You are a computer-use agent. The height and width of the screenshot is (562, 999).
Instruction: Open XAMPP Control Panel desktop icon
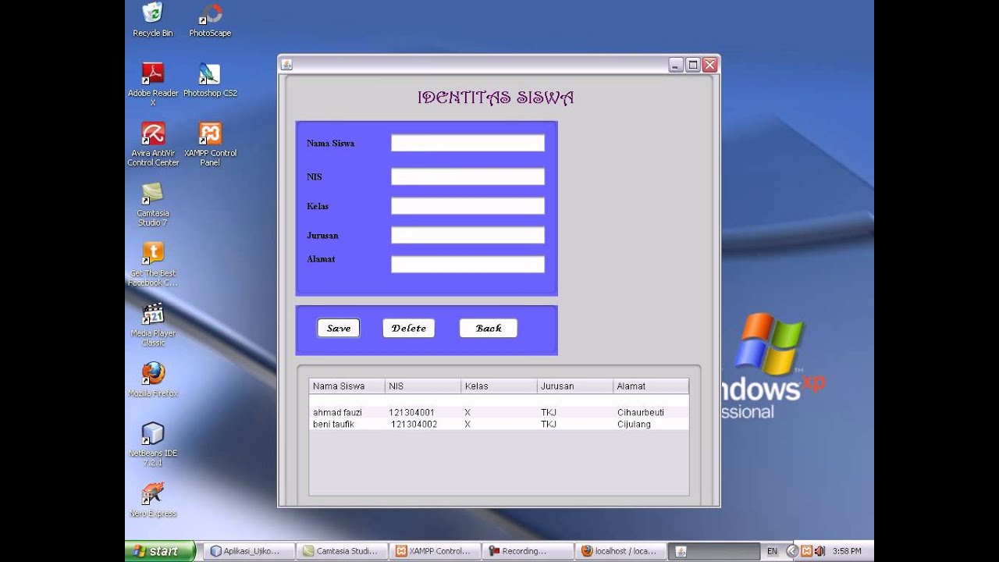click(x=210, y=144)
